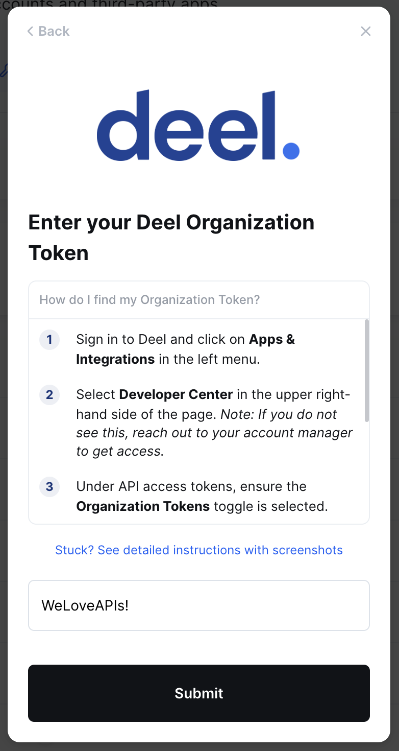Click the partially hidden icon behind the dialog
Image resolution: width=399 pixels, height=751 pixels.
pyautogui.click(x=4, y=71)
